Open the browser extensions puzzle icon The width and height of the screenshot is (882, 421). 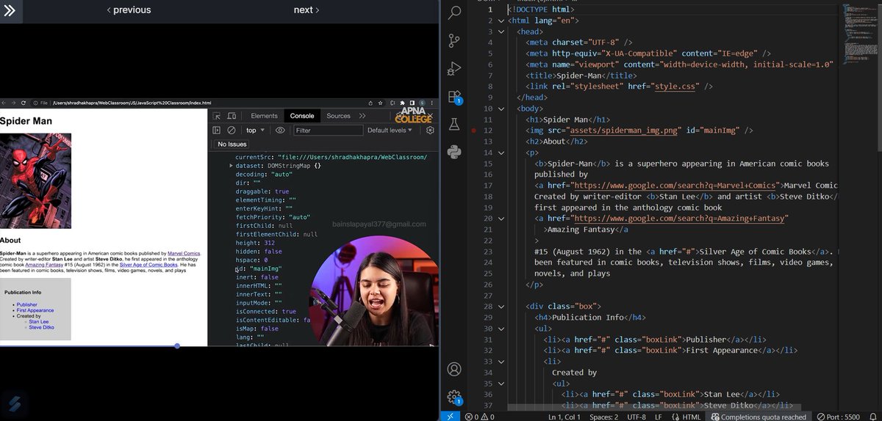(x=402, y=103)
